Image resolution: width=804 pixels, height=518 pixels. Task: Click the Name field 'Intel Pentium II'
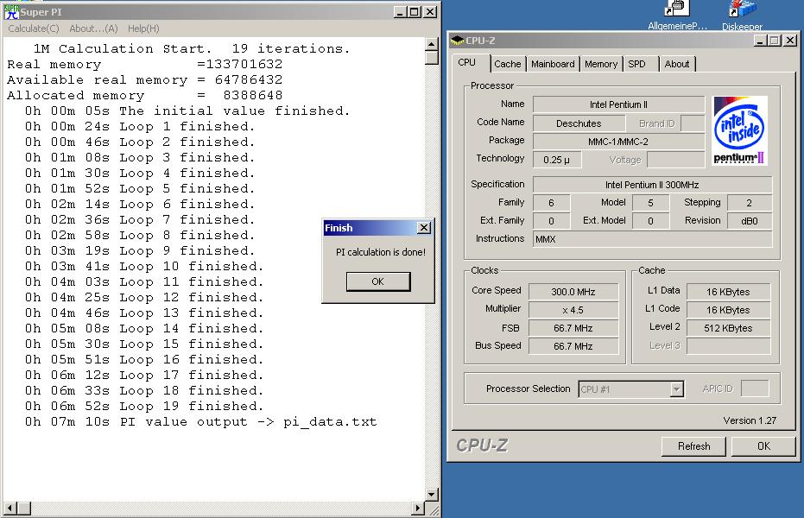tap(618, 104)
